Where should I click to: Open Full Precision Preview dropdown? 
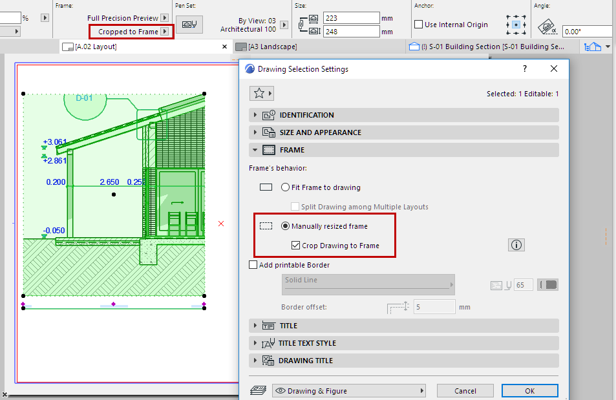165,18
